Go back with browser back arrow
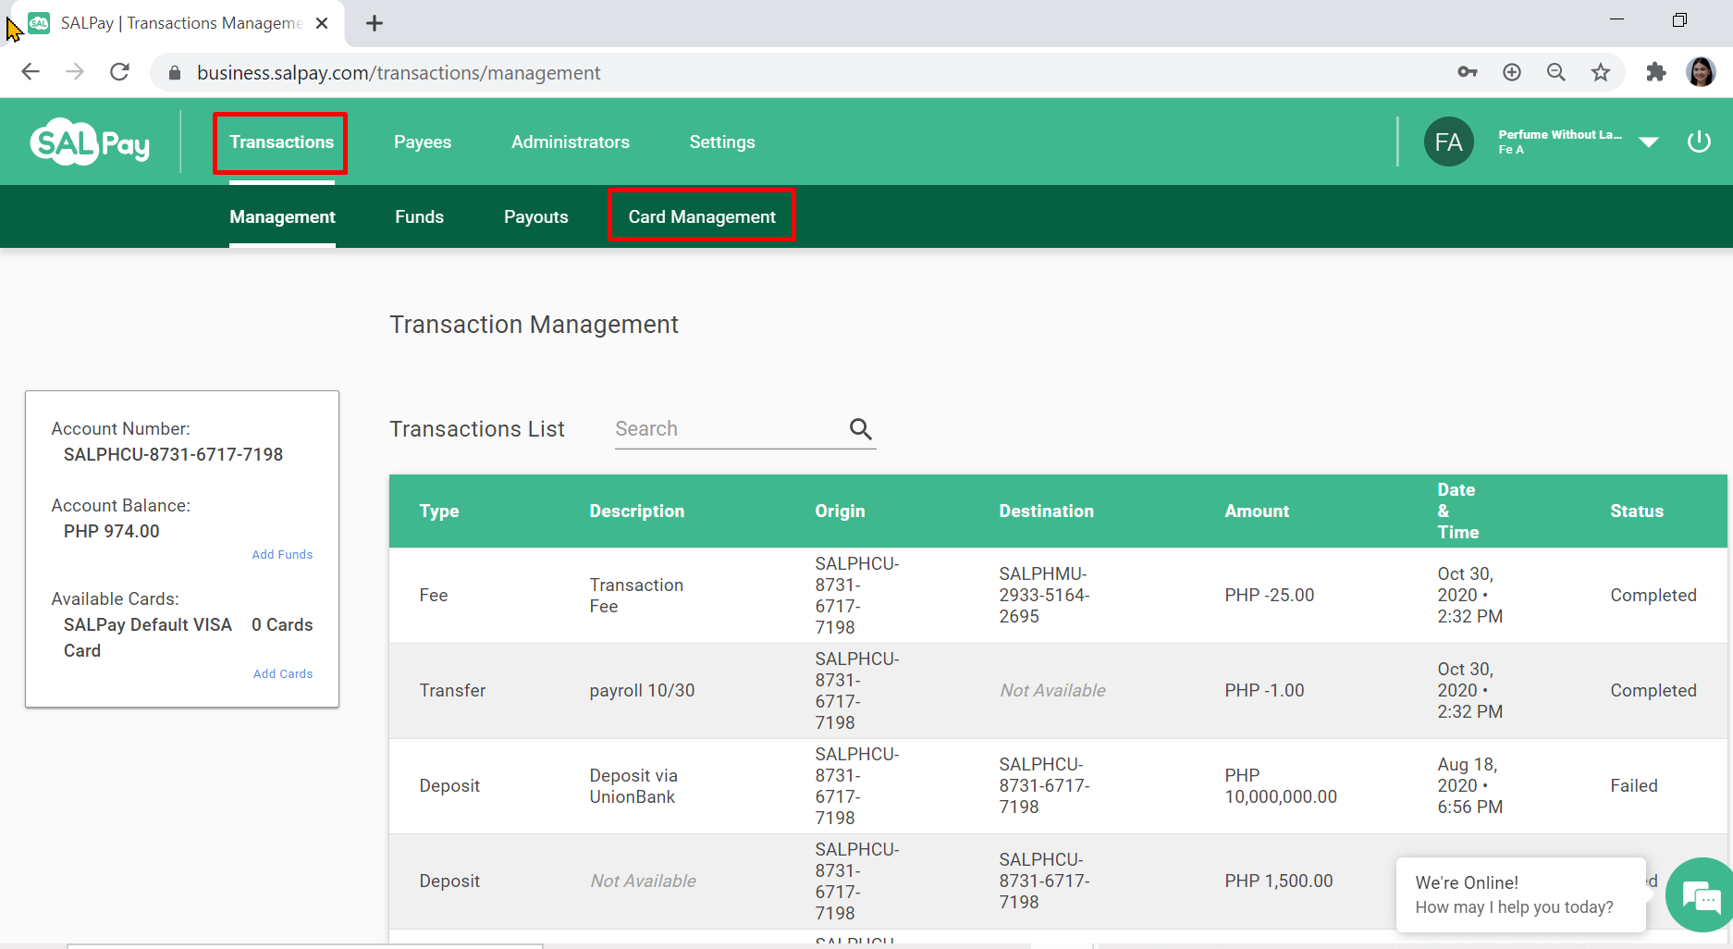The image size is (1733, 949). click(31, 72)
